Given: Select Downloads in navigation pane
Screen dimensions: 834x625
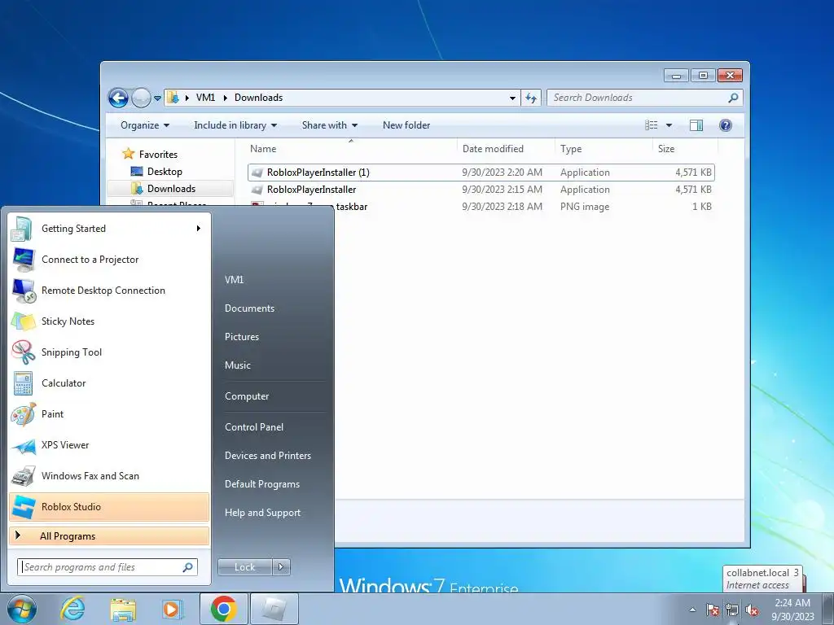Looking at the screenshot, I should tap(171, 189).
